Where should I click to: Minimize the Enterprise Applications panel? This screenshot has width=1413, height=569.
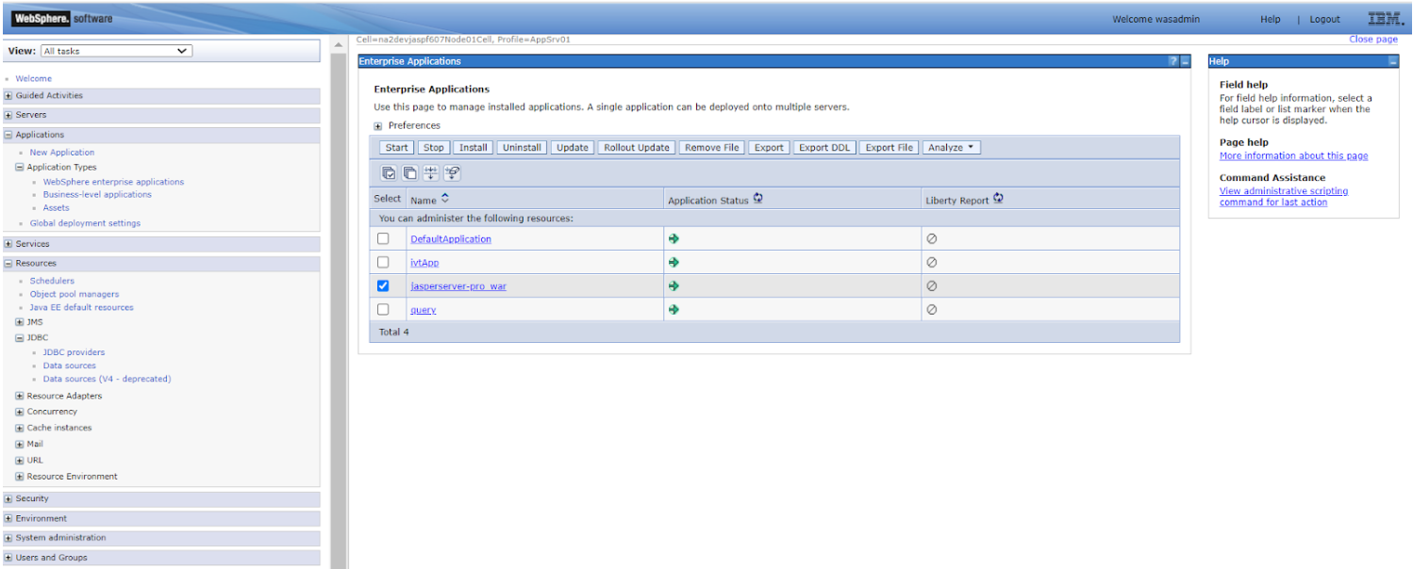pos(1185,61)
